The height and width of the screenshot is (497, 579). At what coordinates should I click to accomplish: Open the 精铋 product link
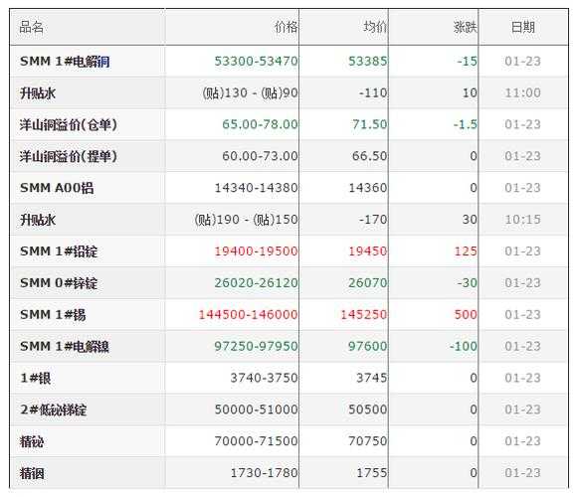pos(32,441)
